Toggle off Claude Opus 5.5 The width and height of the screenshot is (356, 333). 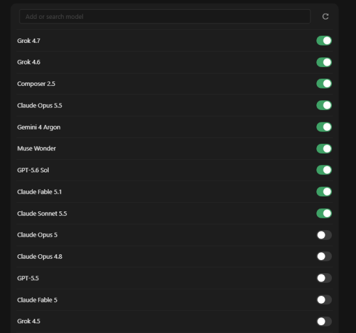pos(324,105)
